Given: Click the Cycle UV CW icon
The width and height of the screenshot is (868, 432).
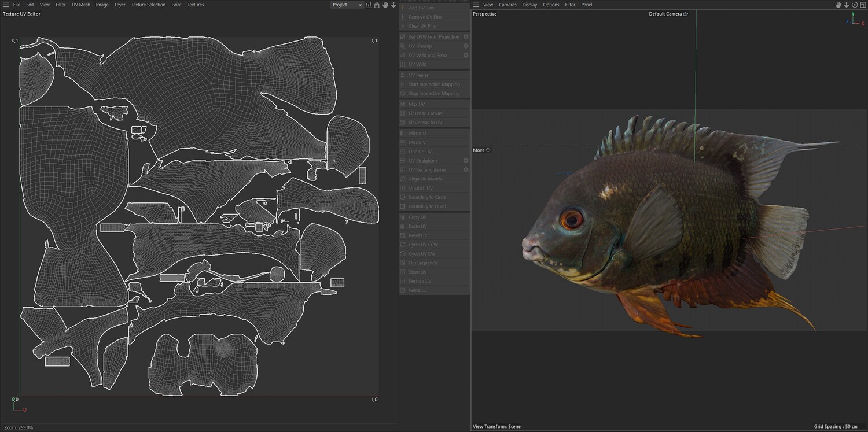Looking at the screenshot, I should (x=403, y=254).
